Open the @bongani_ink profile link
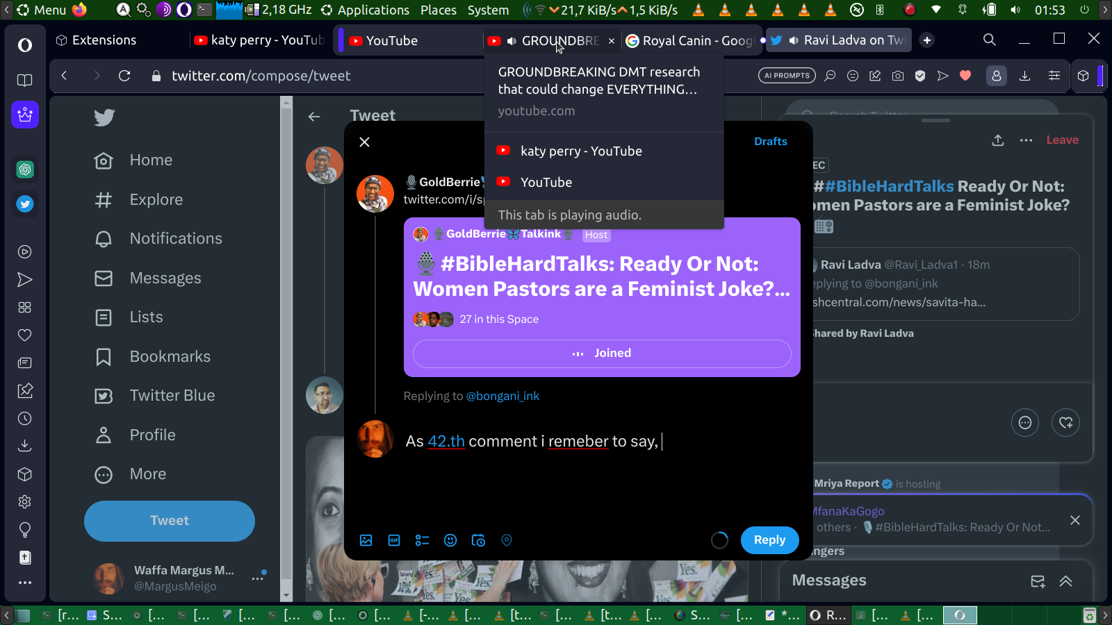This screenshot has height=625, width=1112. coord(502,396)
